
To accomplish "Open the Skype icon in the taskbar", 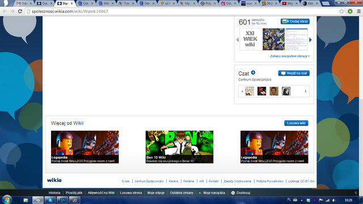I will point(50,200).
